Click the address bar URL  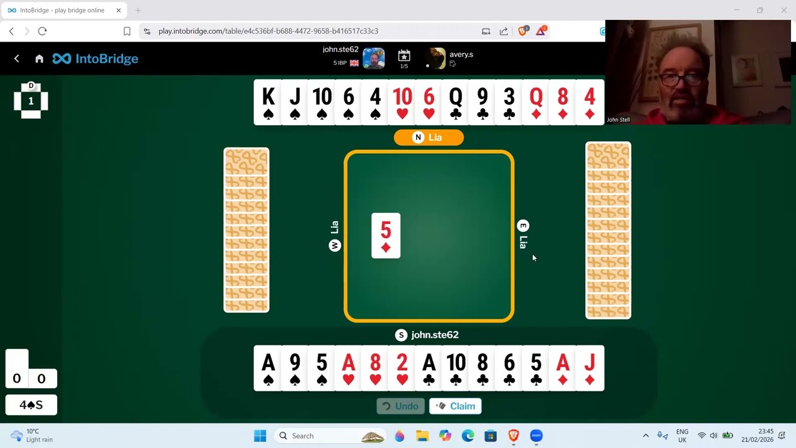click(x=268, y=31)
